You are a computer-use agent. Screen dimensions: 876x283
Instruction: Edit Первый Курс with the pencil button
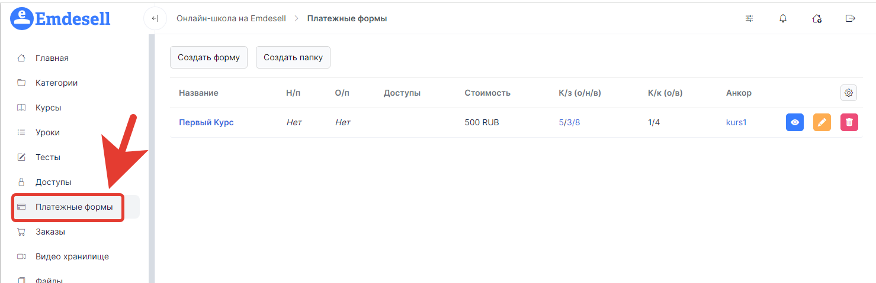(x=822, y=122)
